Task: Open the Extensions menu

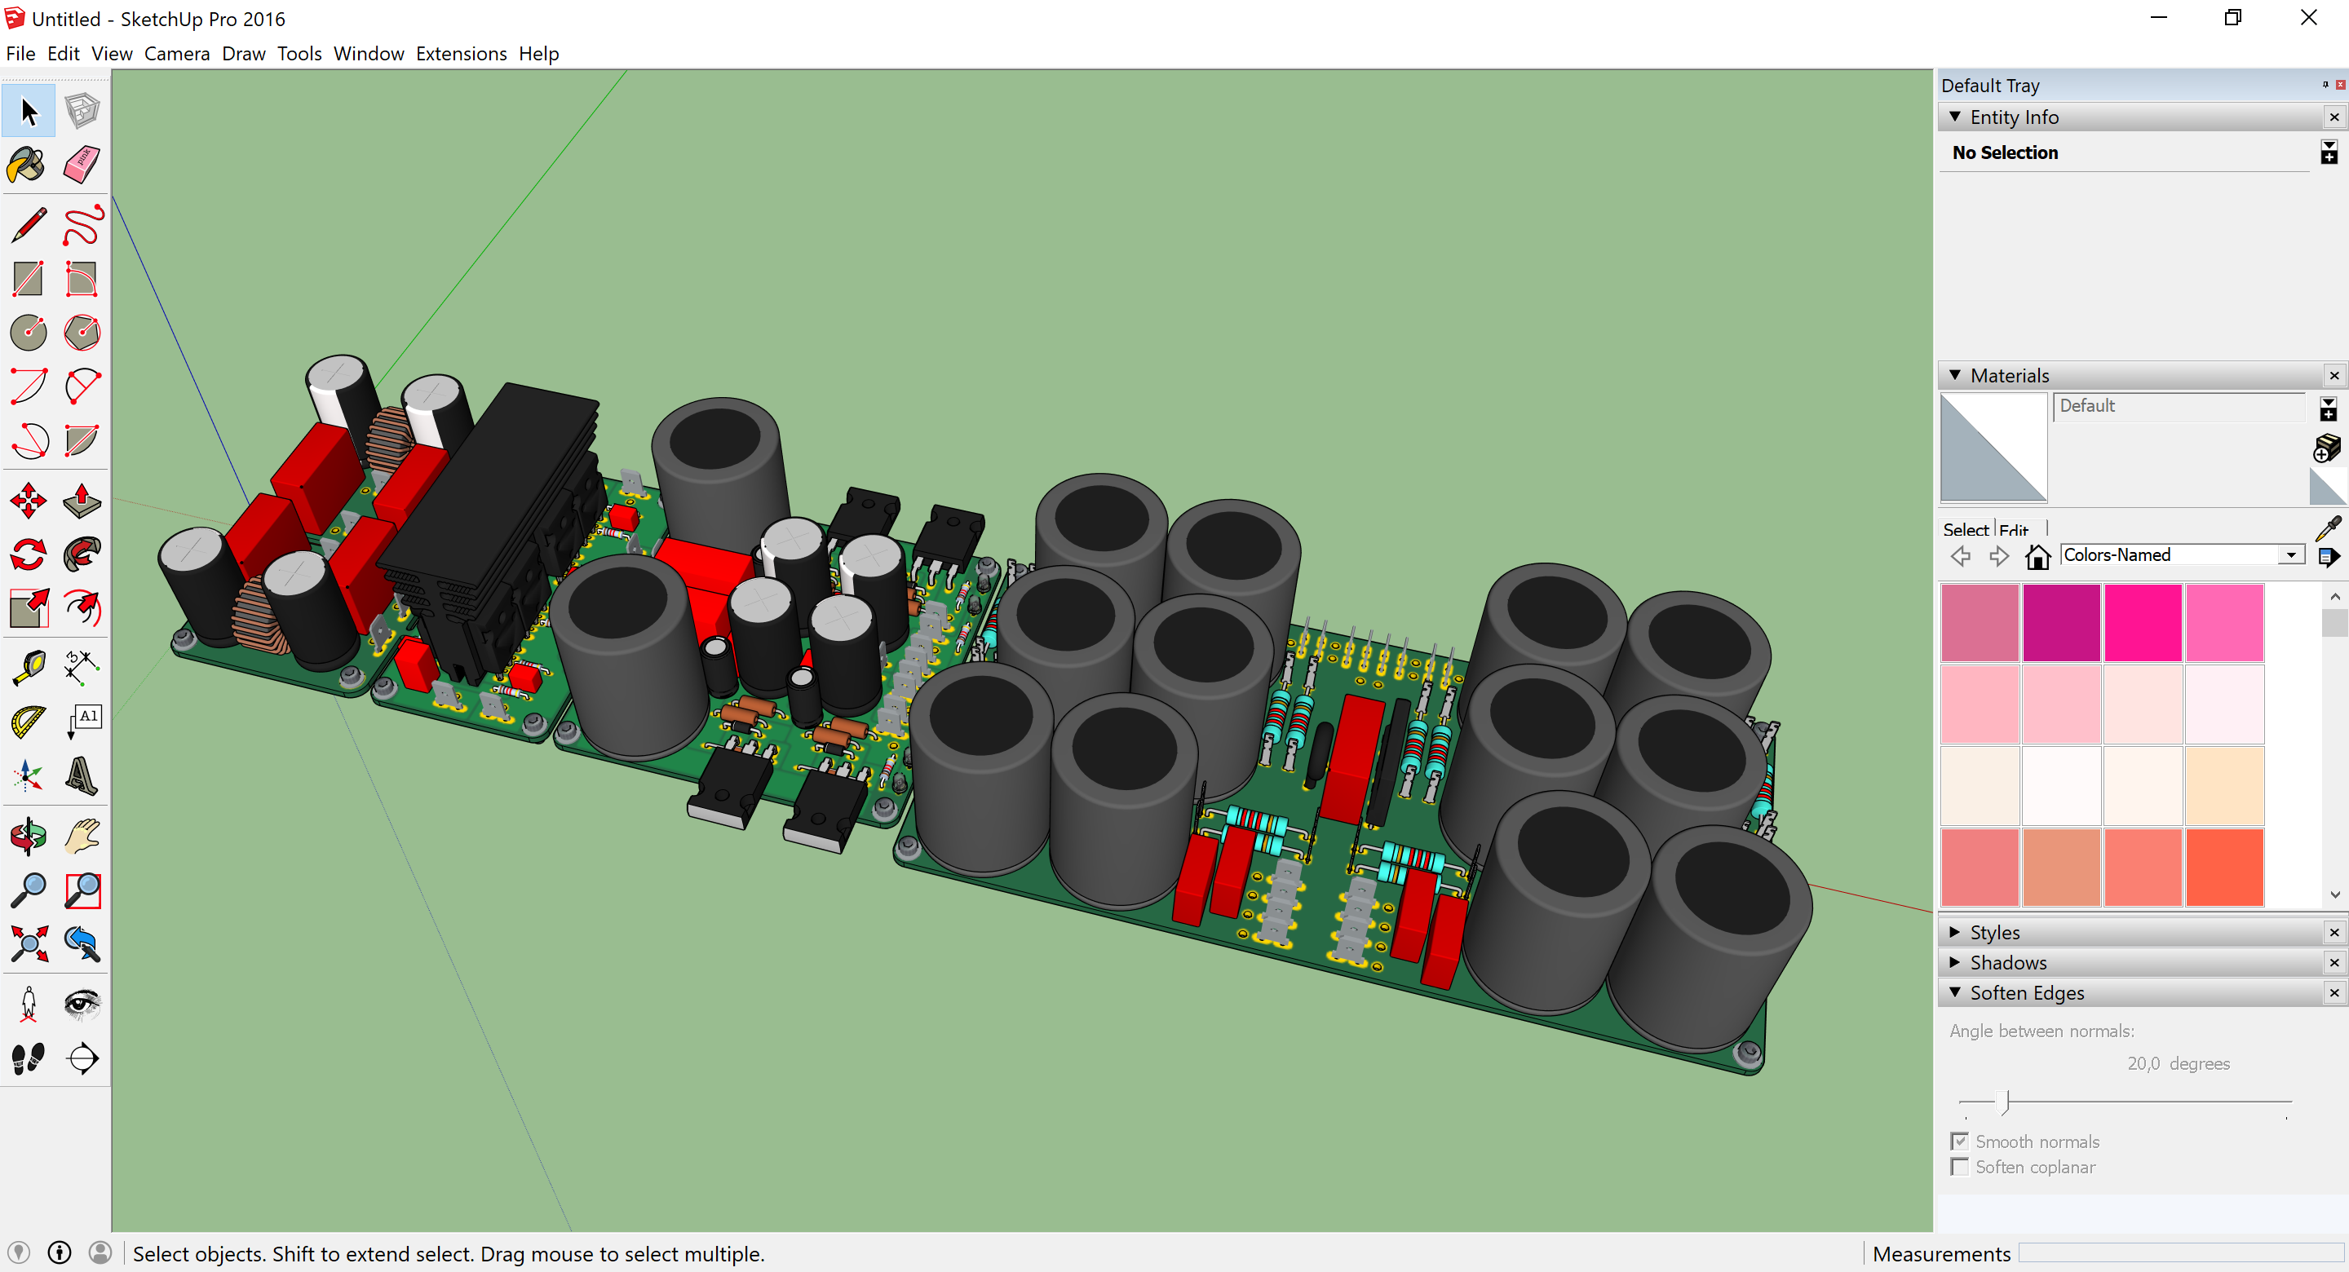Action: 461,54
